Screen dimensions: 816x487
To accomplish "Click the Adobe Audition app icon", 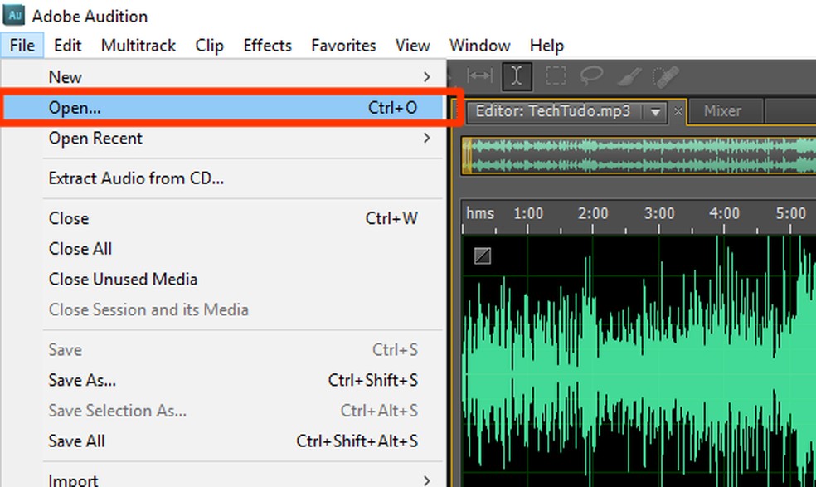I will [x=14, y=16].
